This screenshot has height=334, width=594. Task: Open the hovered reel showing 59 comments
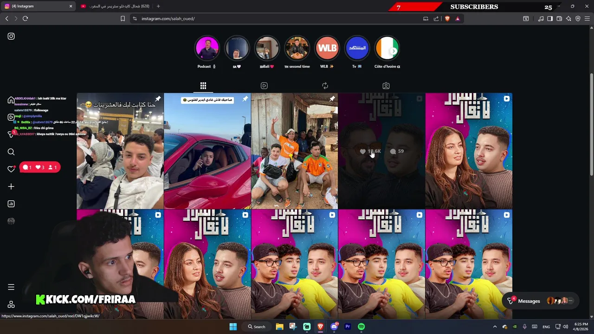pyautogui.click(x=381, y=151)
